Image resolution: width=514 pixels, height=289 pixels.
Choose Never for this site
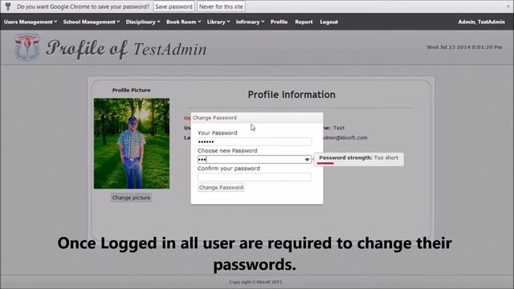click(222, 6)
